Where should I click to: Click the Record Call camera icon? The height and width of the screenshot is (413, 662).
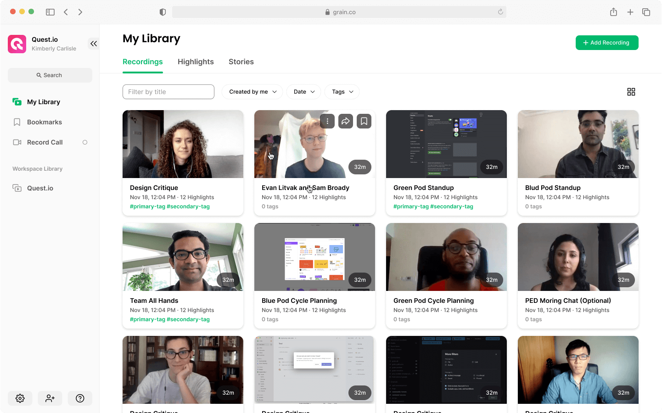17,142
